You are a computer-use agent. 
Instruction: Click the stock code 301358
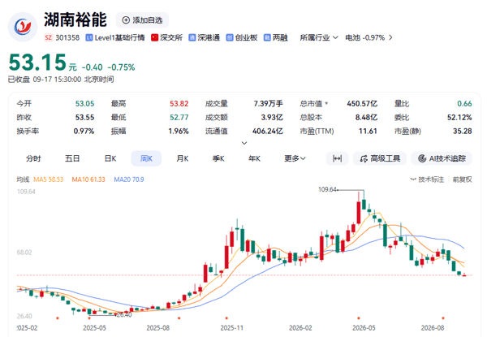pyautogui.click(x=67, y=37)
